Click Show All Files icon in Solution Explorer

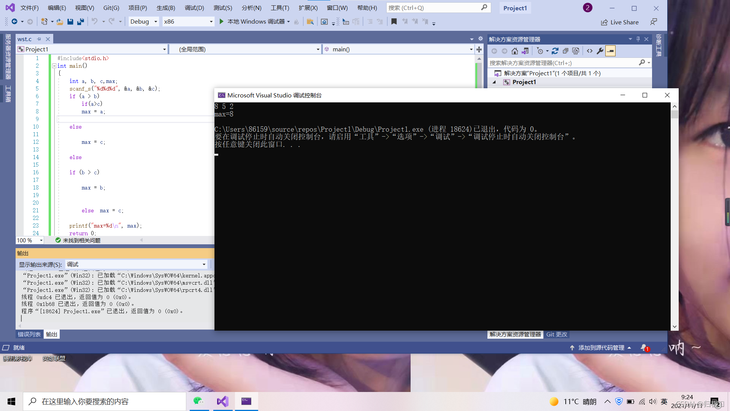tap(576, 51)
